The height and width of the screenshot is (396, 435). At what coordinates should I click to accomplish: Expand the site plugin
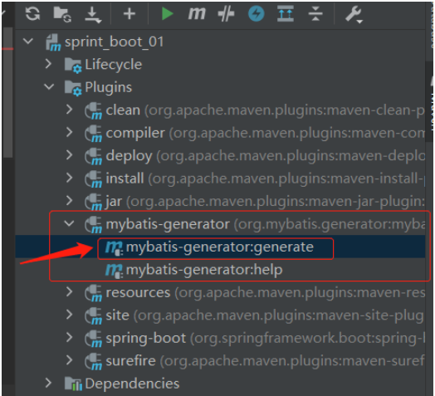click(70, 315)
